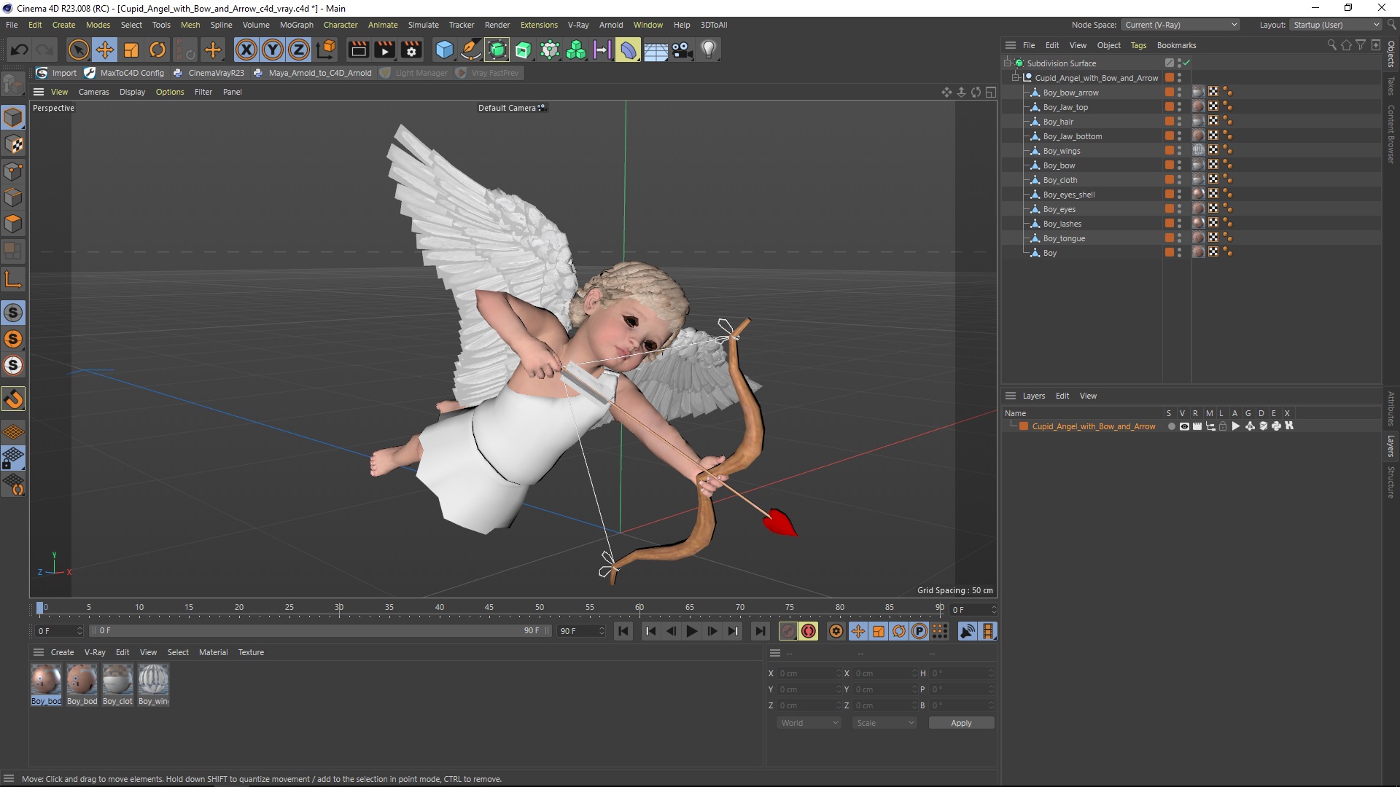The height and width of the screenshot is (787, 1400).
Task: Toggle Subdivision Surface enabled checkmark
Action: [1186, 63]
